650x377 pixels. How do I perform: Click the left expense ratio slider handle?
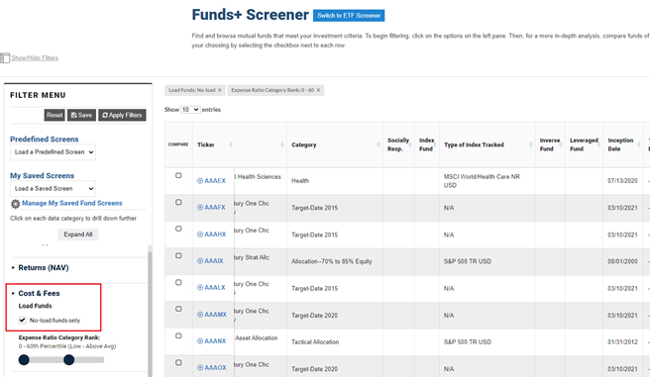click(24, 359)
